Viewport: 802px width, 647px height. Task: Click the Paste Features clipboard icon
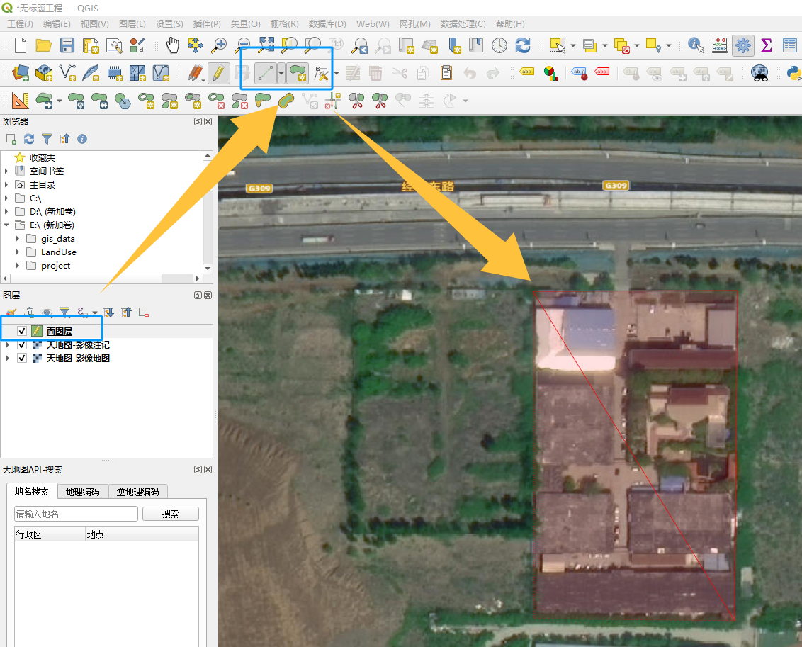click(x=446, y=73)
